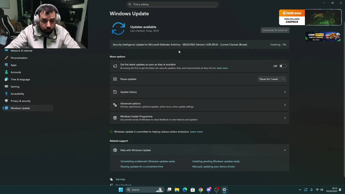Click the Windows Update sync arrows icon
Screen dimensions: 345x194
pyautogui.click(x=118, y=28)
